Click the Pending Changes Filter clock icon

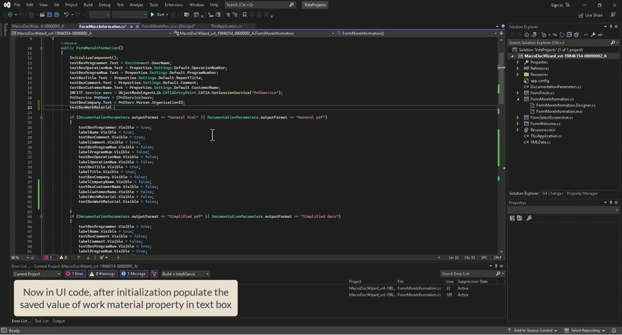coord(544,35)
